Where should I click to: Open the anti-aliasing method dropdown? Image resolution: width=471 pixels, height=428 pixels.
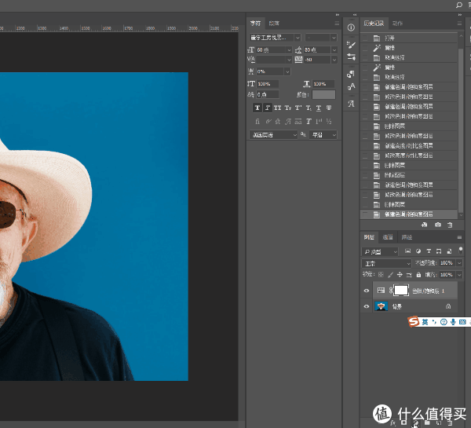pyautogui.click(x=323, y=135)
